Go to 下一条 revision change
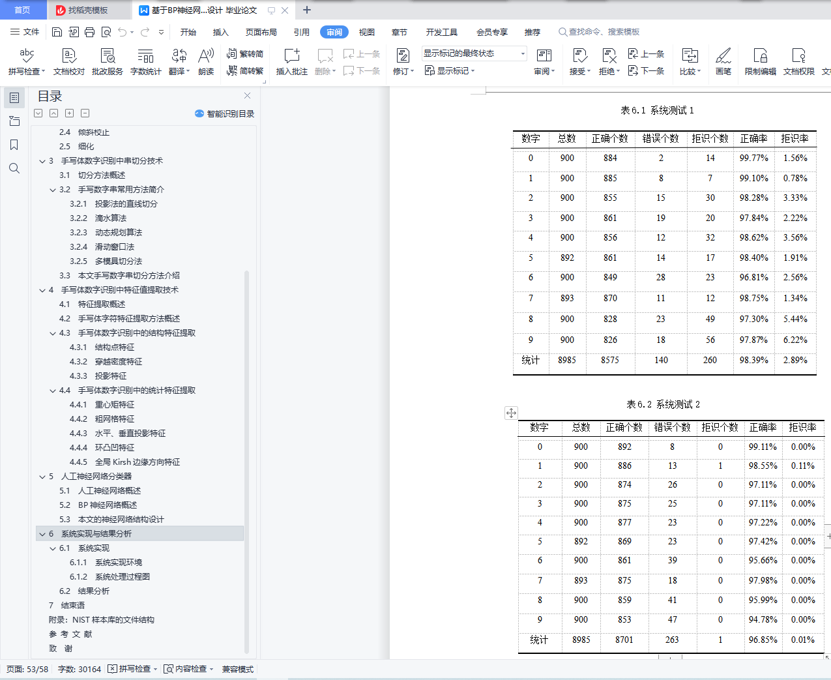Screen dimensions: 831x680 [x=646, y=70]
